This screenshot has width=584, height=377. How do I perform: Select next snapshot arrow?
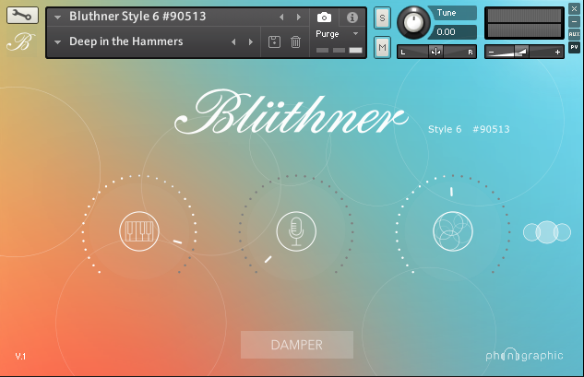click(251, 42)
